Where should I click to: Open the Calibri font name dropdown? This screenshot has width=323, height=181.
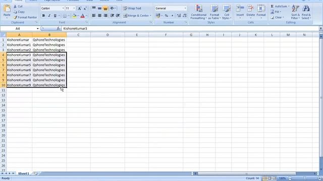[x=63, y=9]
